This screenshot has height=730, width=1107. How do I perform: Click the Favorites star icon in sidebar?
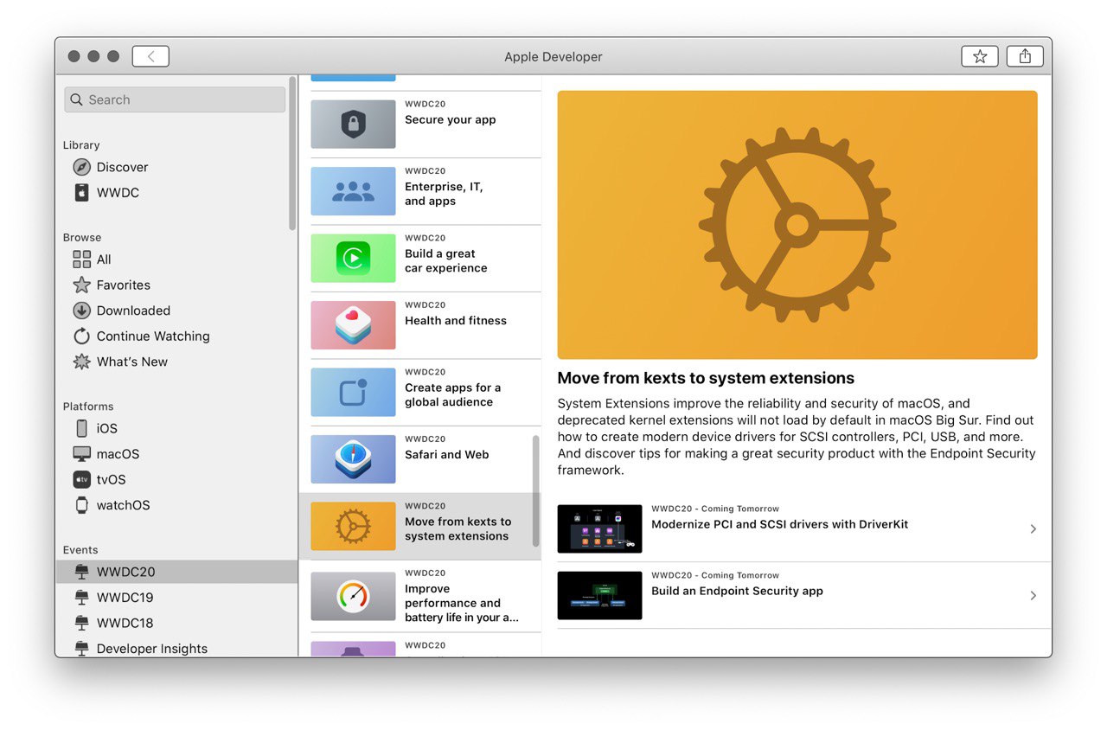click(81, 285)
